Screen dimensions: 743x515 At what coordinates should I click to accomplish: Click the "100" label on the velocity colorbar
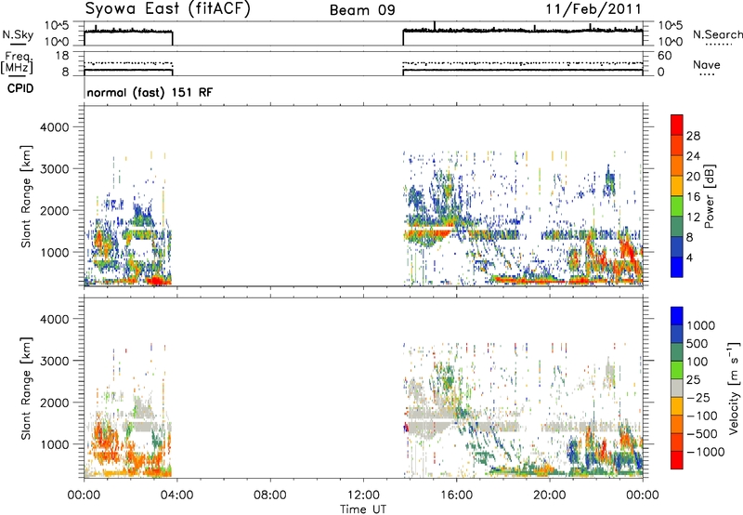(697, 362)
